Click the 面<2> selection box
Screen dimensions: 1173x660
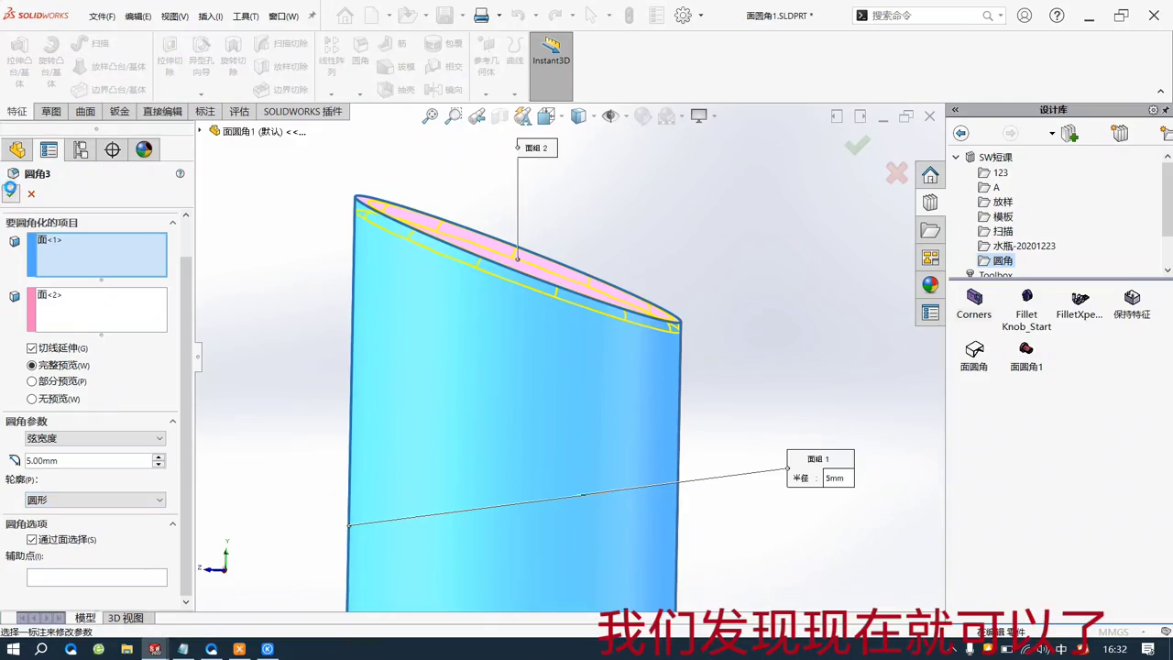click(97, 310)
